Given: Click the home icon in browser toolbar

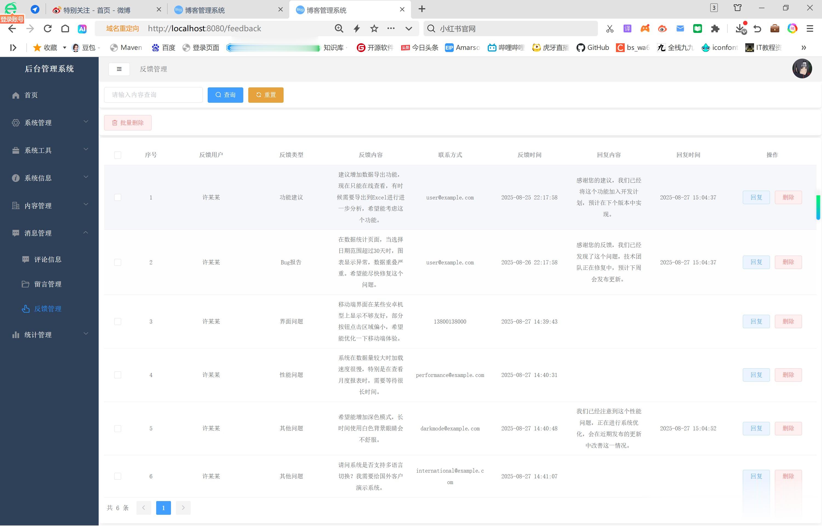Looking at the screenshot, I should click(65, 29).
